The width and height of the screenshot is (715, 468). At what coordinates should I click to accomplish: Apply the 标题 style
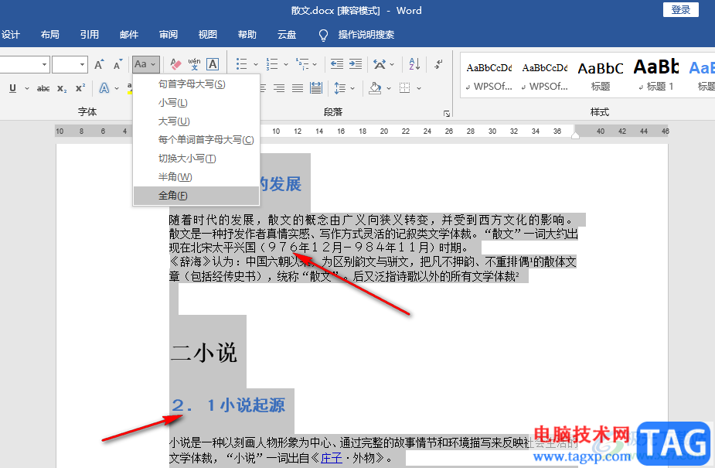pos(601,76)
